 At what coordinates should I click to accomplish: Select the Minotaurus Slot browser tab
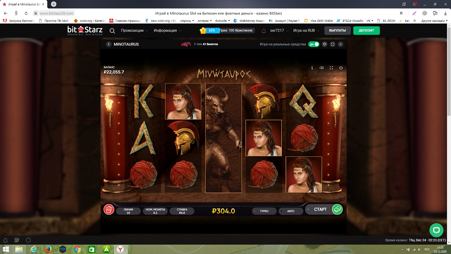(24, 4)
